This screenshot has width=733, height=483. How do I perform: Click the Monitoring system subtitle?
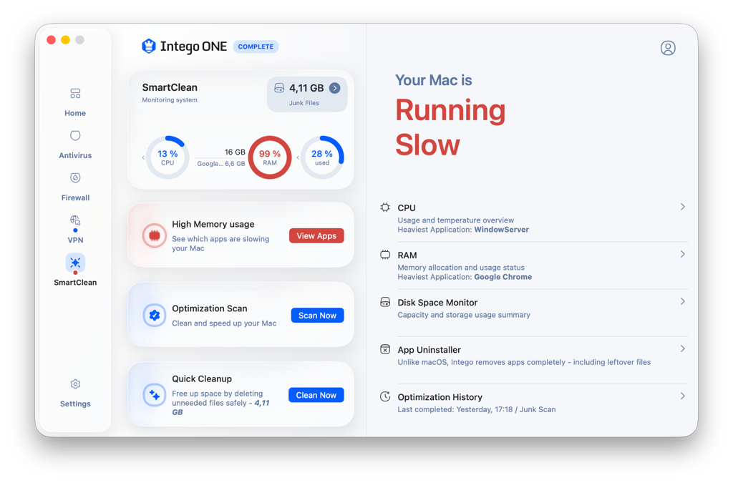170,100
